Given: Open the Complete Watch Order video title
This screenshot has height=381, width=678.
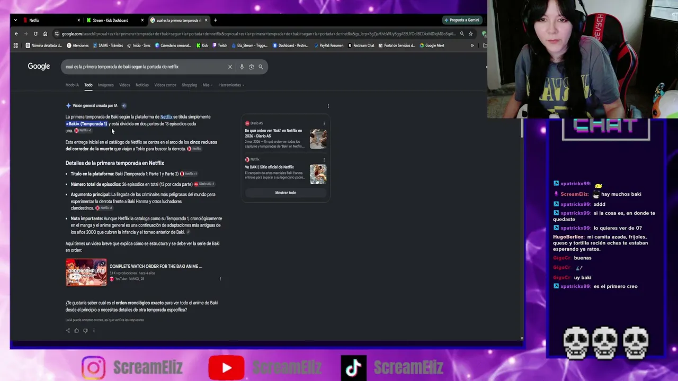Looking at the screenshot, I should 156,267.
